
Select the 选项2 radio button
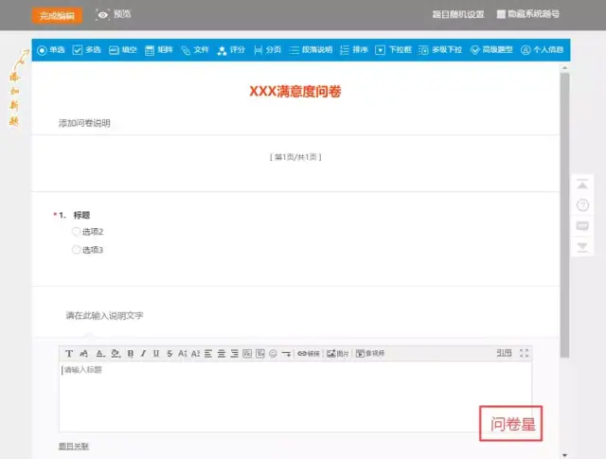click(76, 232)
